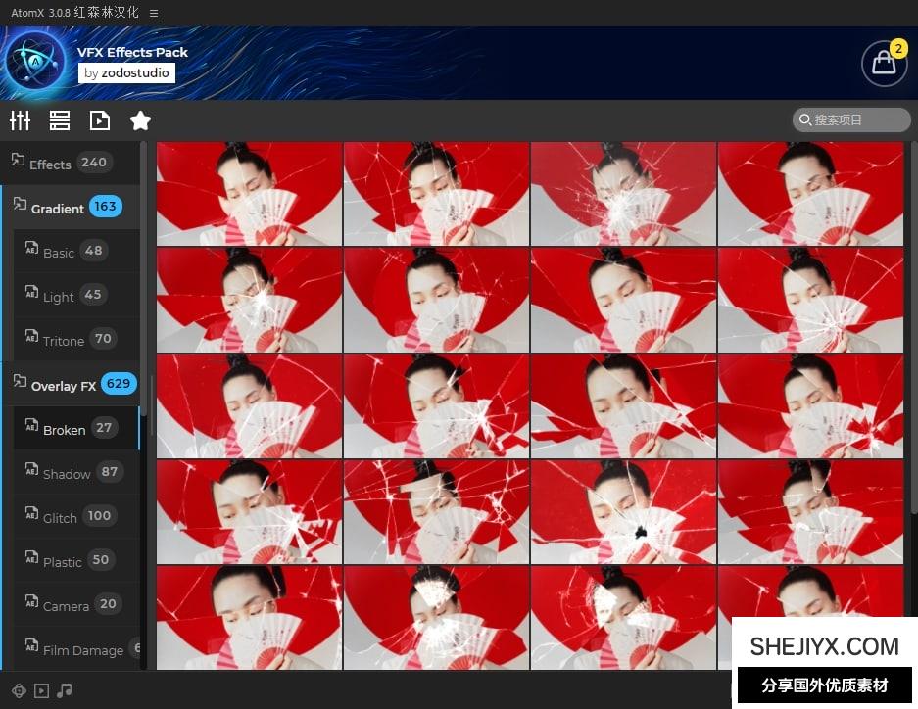Collapse the Gradient category
The image size is (918, 709).
(57, 208)
